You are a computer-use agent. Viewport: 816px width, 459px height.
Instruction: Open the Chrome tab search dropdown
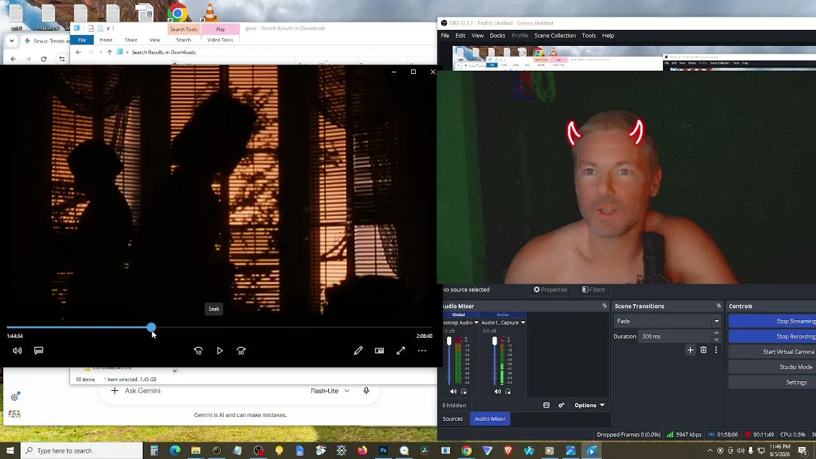[x=11, y=41]
